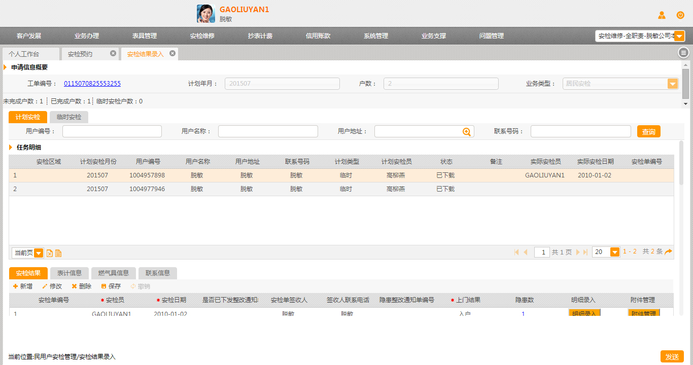Open the page size 20 dropdown
This screenshot has height=365, width=693.
[615, 252]
